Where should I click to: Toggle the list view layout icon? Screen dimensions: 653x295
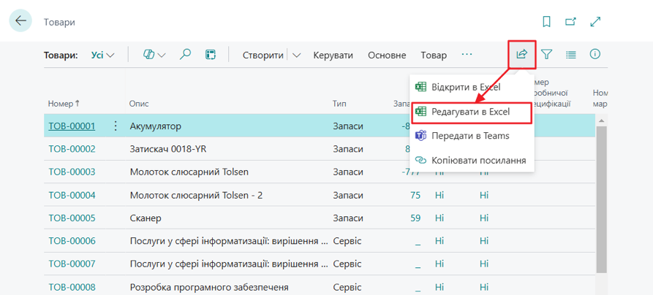tap(571, 55)
